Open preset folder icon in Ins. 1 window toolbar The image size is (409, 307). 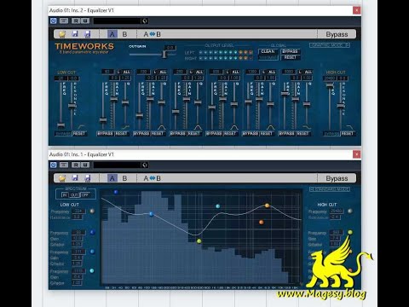[x=62, y=178]
